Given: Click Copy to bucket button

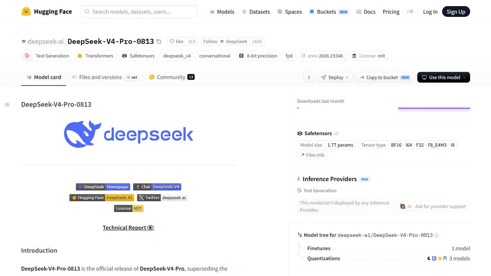Looking at the screenshot, I should pos(385,77).
